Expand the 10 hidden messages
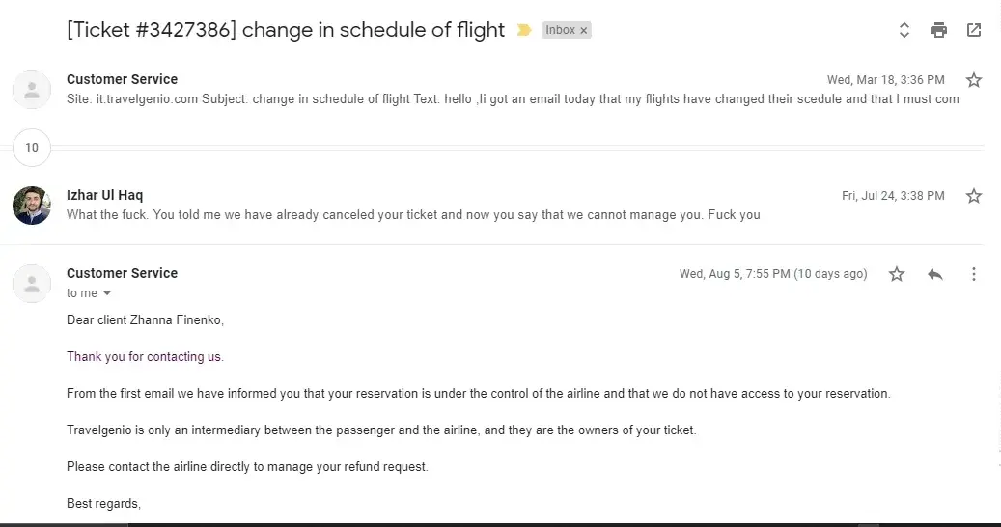Image resolution: width=1001 pixels, height=527 pixels. point(32,148)
